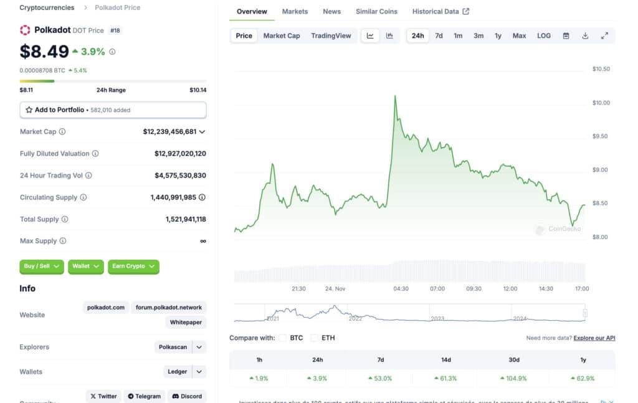Click the 7d 53.0% change value
This screenshot has width=638, height=403.
point(380,378)
